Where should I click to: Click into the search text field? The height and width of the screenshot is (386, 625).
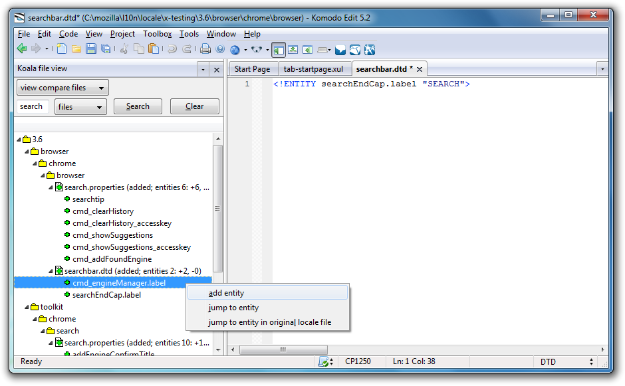click(x=33, y=106)
